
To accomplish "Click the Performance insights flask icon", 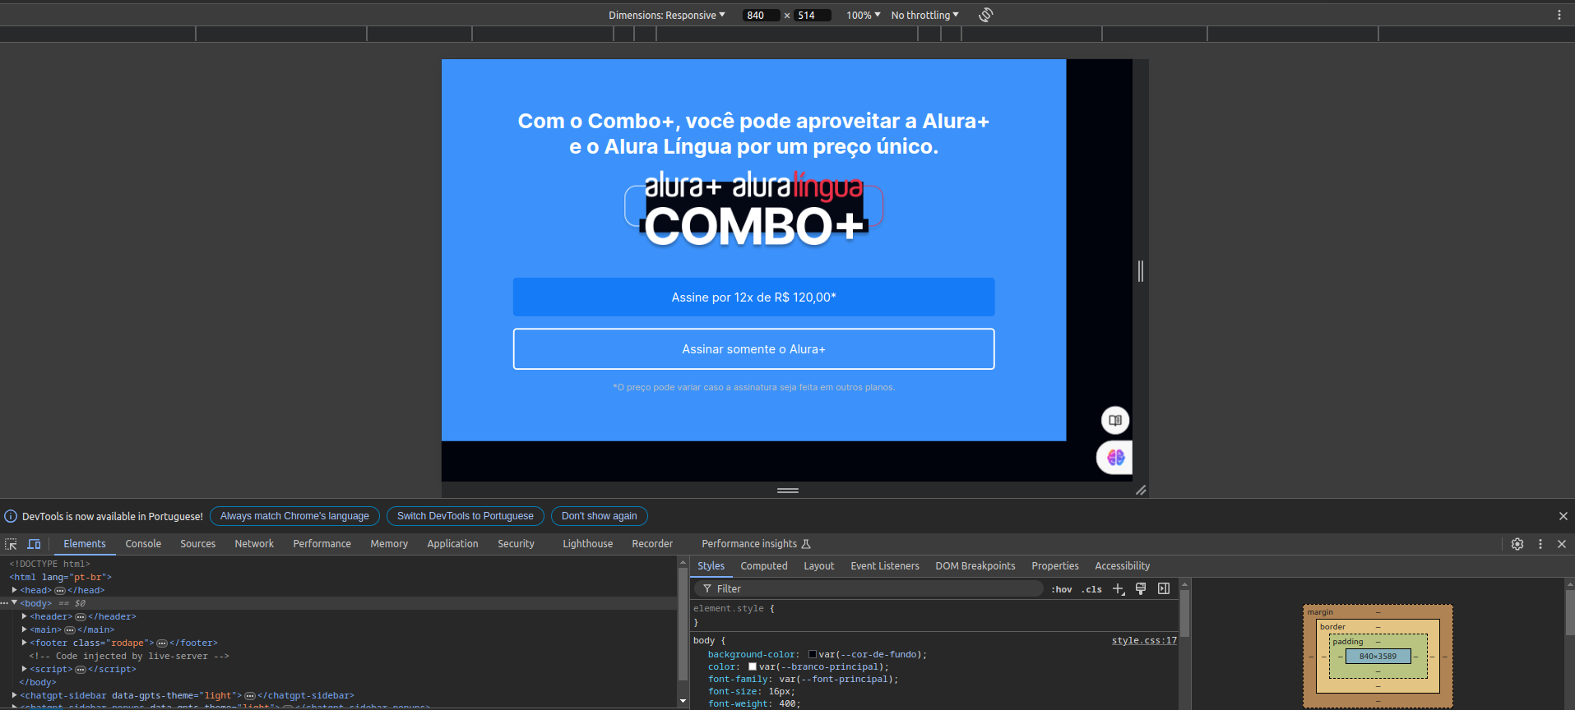I will point(806,544).
